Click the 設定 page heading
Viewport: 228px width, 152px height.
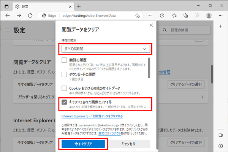click(x=19, y=30)
